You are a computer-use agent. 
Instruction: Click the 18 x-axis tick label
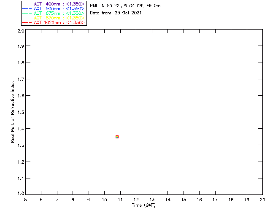pos(231,200)
